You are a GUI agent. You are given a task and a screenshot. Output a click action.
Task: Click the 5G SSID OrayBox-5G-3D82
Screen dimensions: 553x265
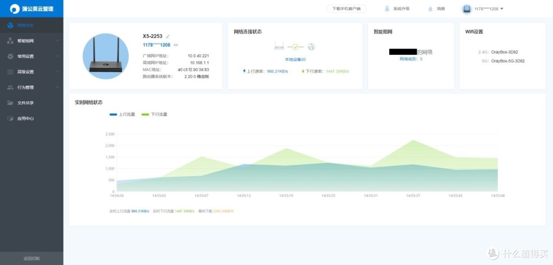[x=508, y=61]
